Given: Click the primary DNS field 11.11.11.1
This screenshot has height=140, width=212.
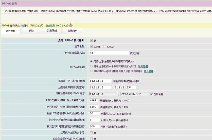Looking at the screenshot, I should point(103,94).
